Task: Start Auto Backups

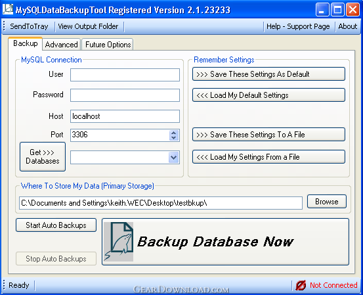Action: click(x=56, y=225)
